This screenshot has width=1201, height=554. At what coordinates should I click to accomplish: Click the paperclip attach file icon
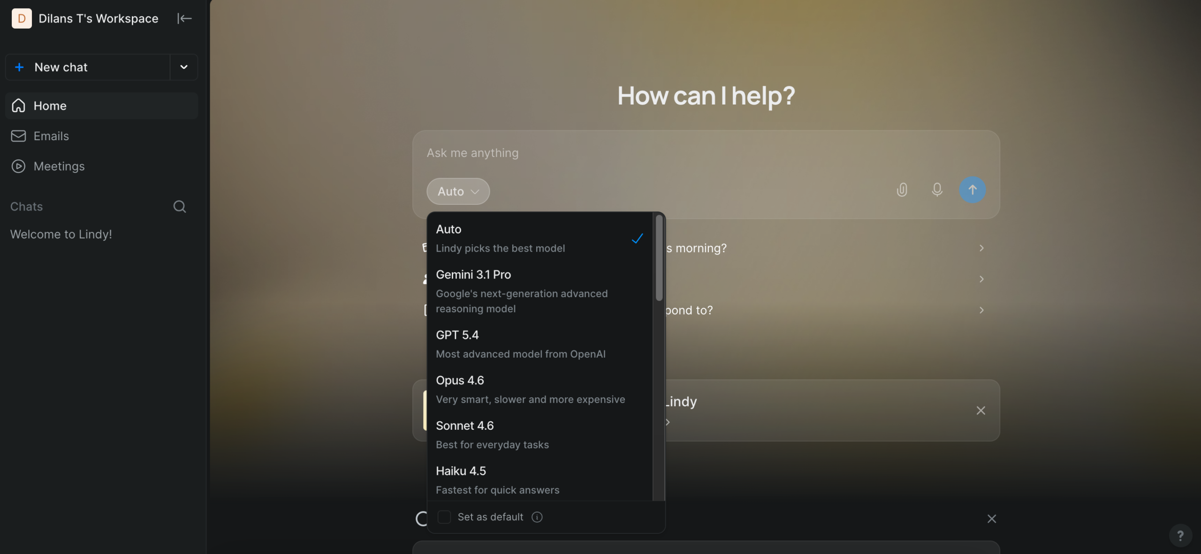(x=902, y=190)
